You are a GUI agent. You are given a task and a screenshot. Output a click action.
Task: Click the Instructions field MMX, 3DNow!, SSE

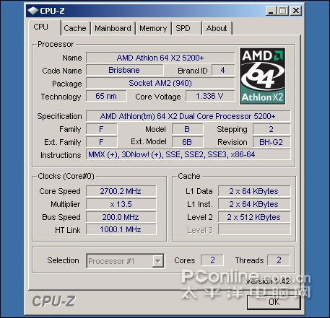[188, 154]
